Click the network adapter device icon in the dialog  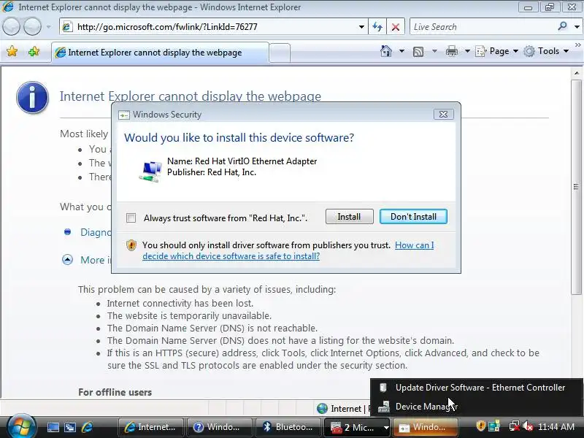[x=150, y=171]
